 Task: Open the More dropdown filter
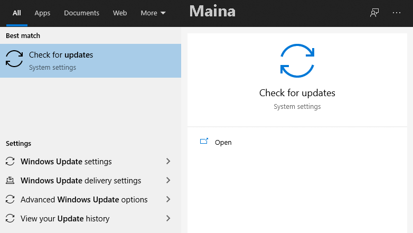point(153,13)
